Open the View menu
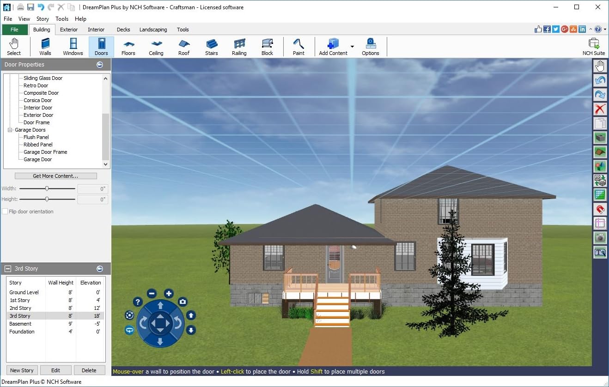Screen dimensions: 609x387 pos(24,19)
